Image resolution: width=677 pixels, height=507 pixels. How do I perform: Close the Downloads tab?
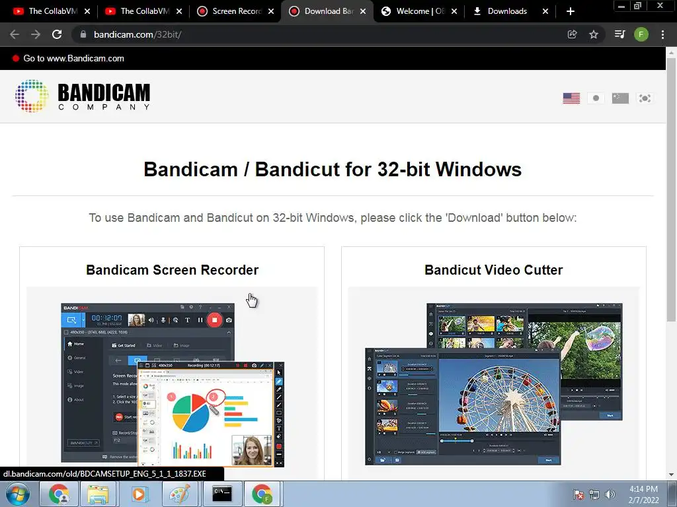pos(545,11)
